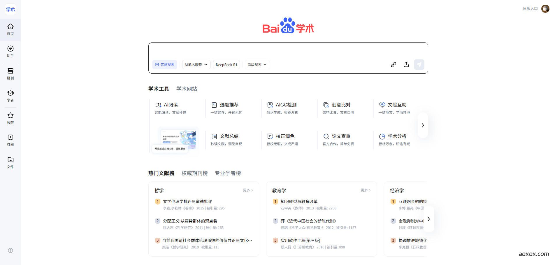Open the 文件 files folder icon

[10, 163]
